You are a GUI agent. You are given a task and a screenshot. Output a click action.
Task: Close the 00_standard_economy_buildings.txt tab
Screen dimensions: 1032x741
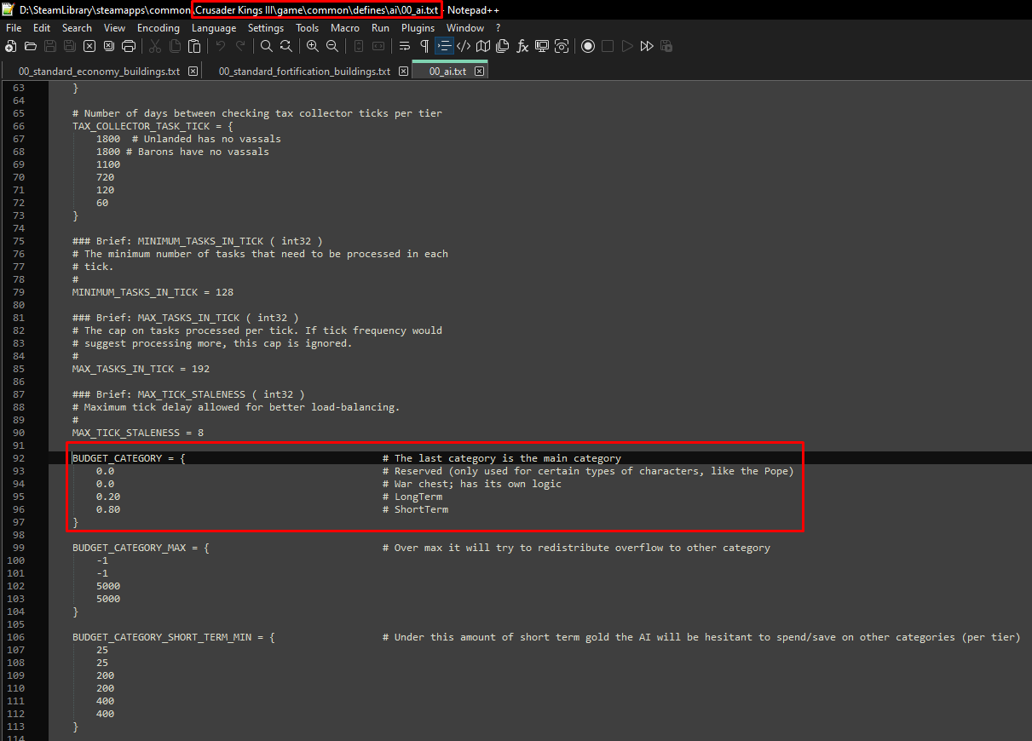click(x=193, y=72)
